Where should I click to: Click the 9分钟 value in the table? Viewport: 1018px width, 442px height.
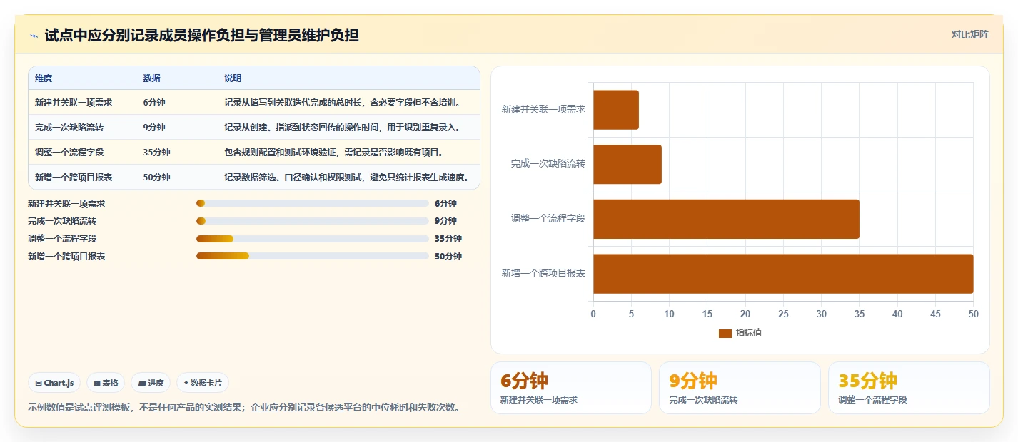(x=154, y=128)
